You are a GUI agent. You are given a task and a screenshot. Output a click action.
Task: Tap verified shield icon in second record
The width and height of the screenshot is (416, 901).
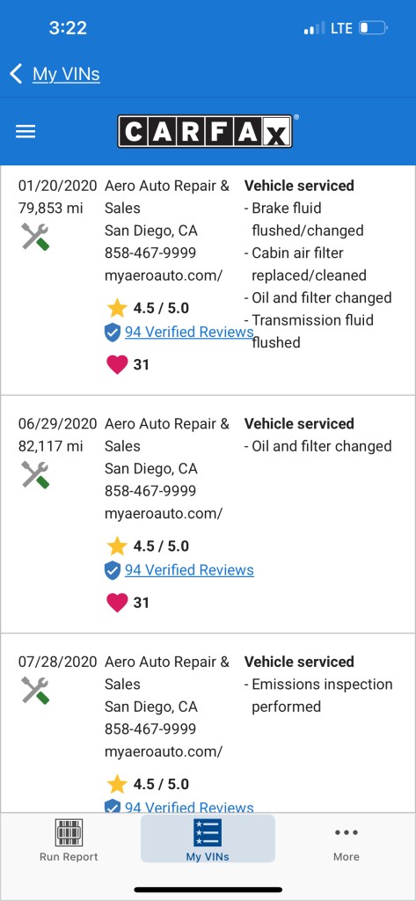tap(113, 570)
